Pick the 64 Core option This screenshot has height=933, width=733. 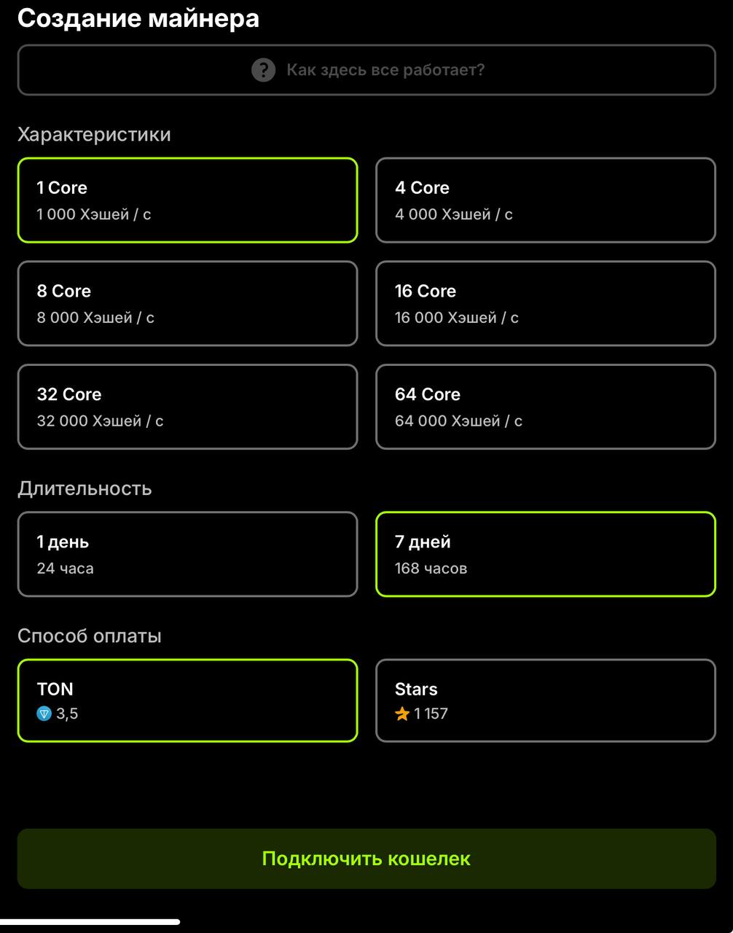click(546, 407)
